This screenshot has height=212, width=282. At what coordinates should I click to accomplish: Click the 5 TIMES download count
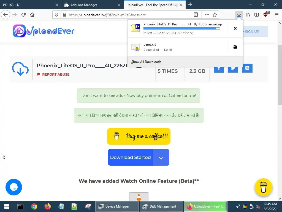[168, 71]
